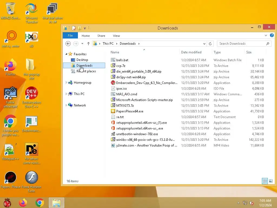The width and height of the screenshot is (277, 208).
Task: Open the Share ribbon tab
Action: (101, 36)
